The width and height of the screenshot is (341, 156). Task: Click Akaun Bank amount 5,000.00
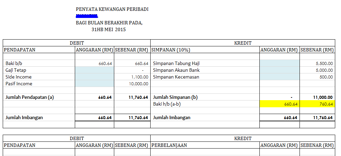(x=324, y=70)
